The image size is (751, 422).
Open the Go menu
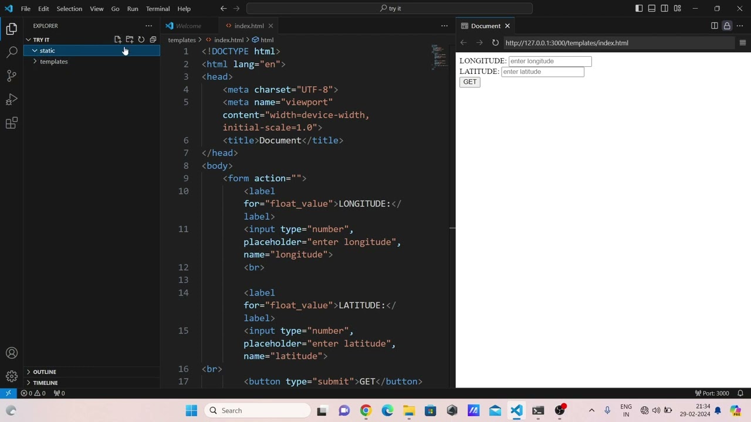point(115,9)
